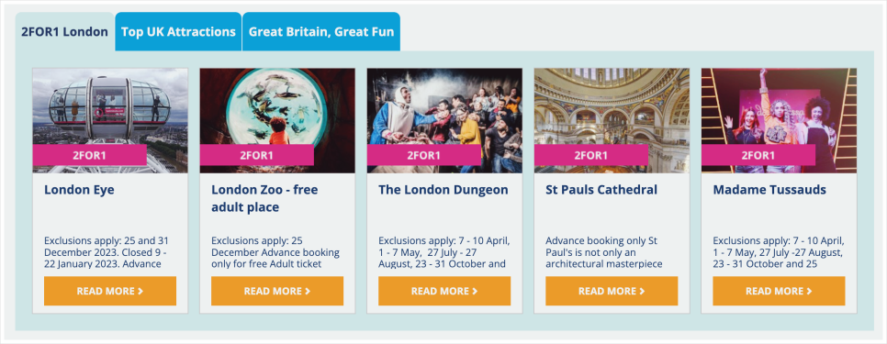Open the St Pauls Cathedral heading link
This screenshot has height=344, width=887.
(601, 190)
